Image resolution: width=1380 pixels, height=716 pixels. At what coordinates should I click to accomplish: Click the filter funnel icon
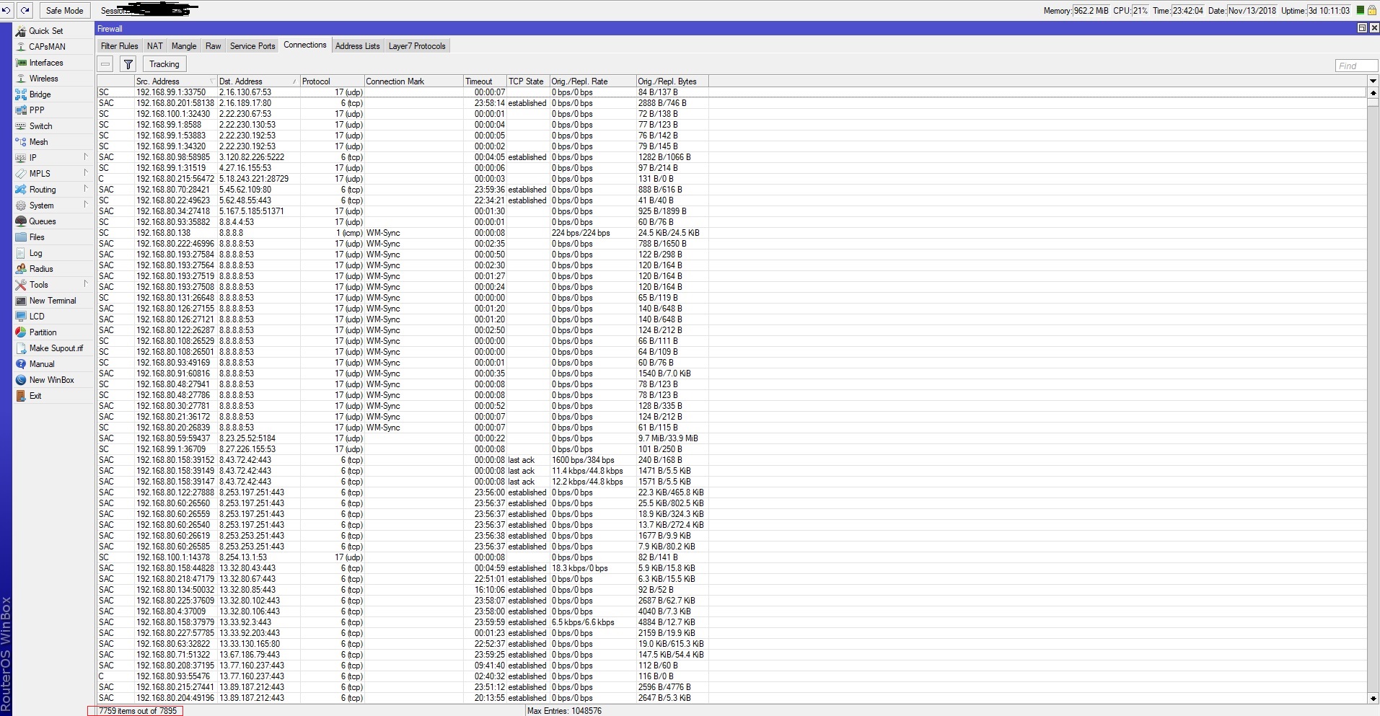click(128, 64)
